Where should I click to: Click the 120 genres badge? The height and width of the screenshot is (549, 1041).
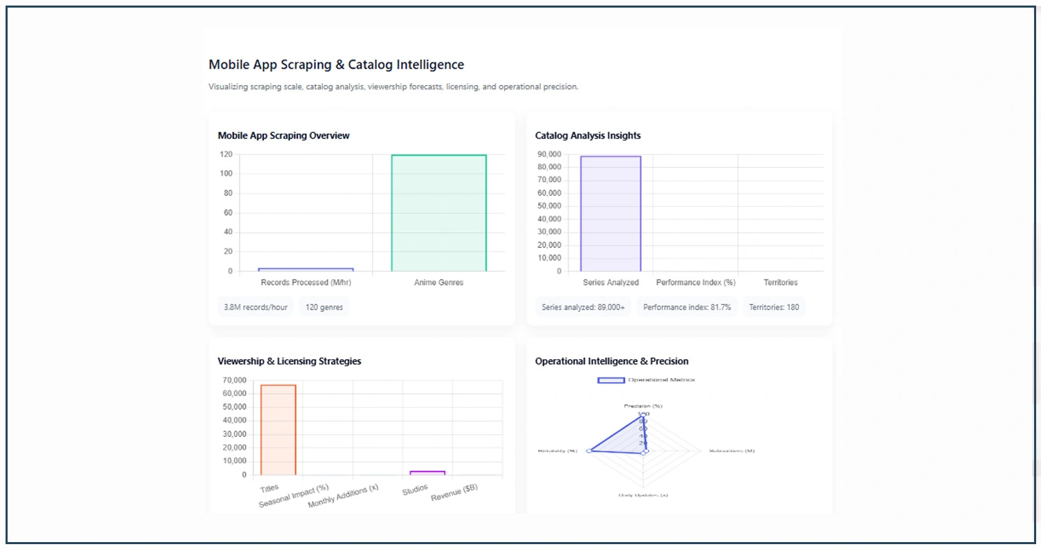pyautogui.click(x=323, y=307)
